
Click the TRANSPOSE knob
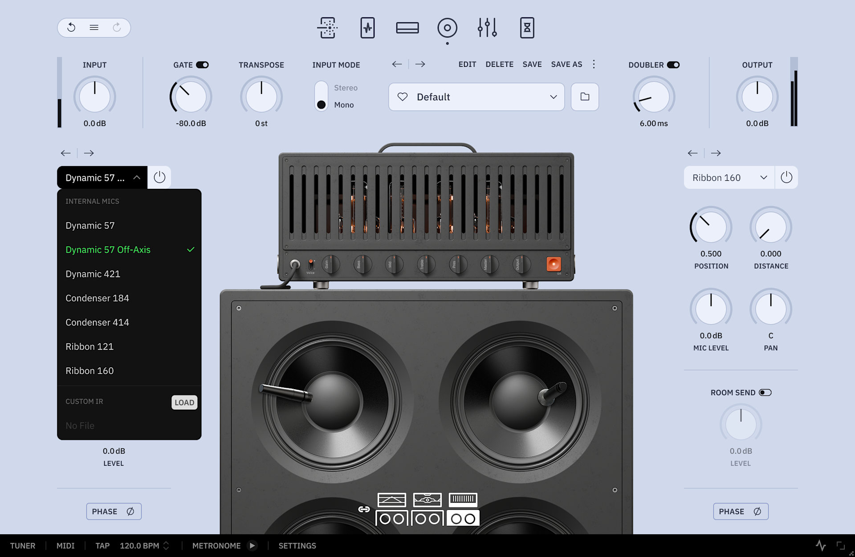261,97
